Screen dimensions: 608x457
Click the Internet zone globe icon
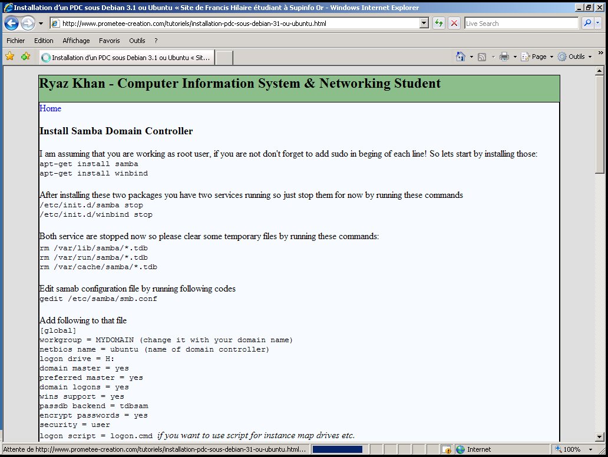click(460, 449)
